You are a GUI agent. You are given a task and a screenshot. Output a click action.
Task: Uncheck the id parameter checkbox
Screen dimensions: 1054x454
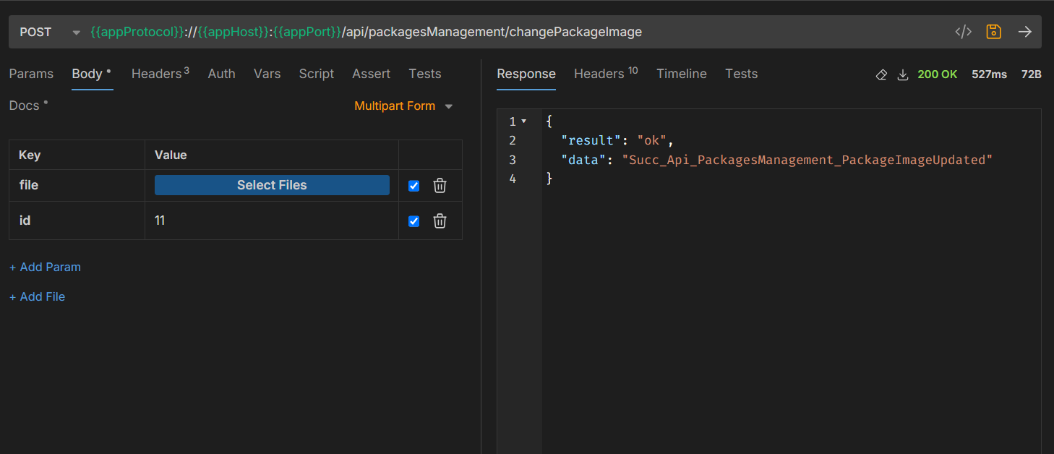pyautogui.click(x=414, y=221)
